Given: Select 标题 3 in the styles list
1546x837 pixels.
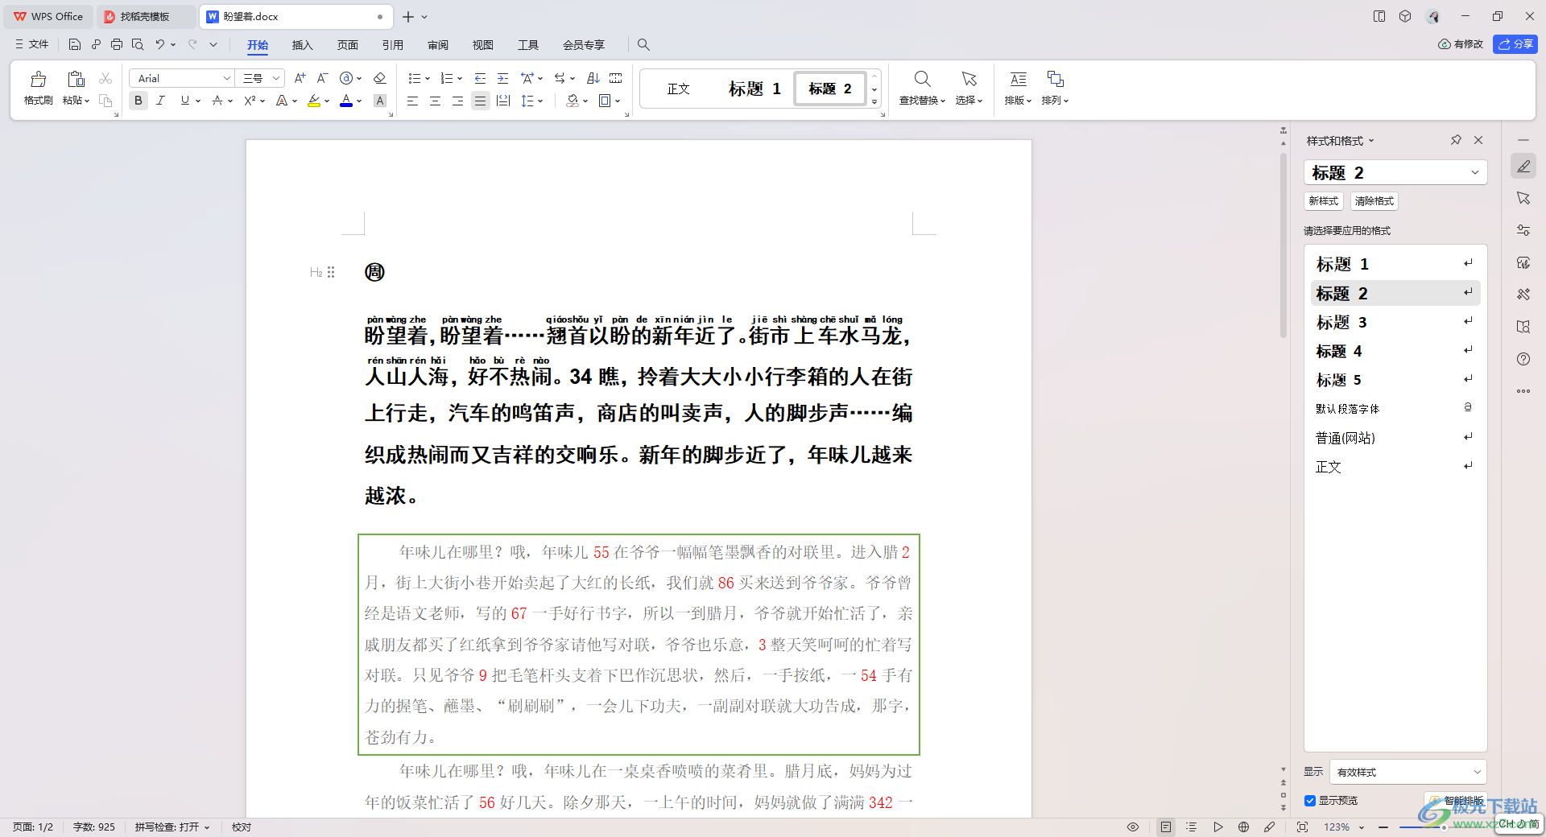Looking at the screenshot, I should pos(1395,322).
